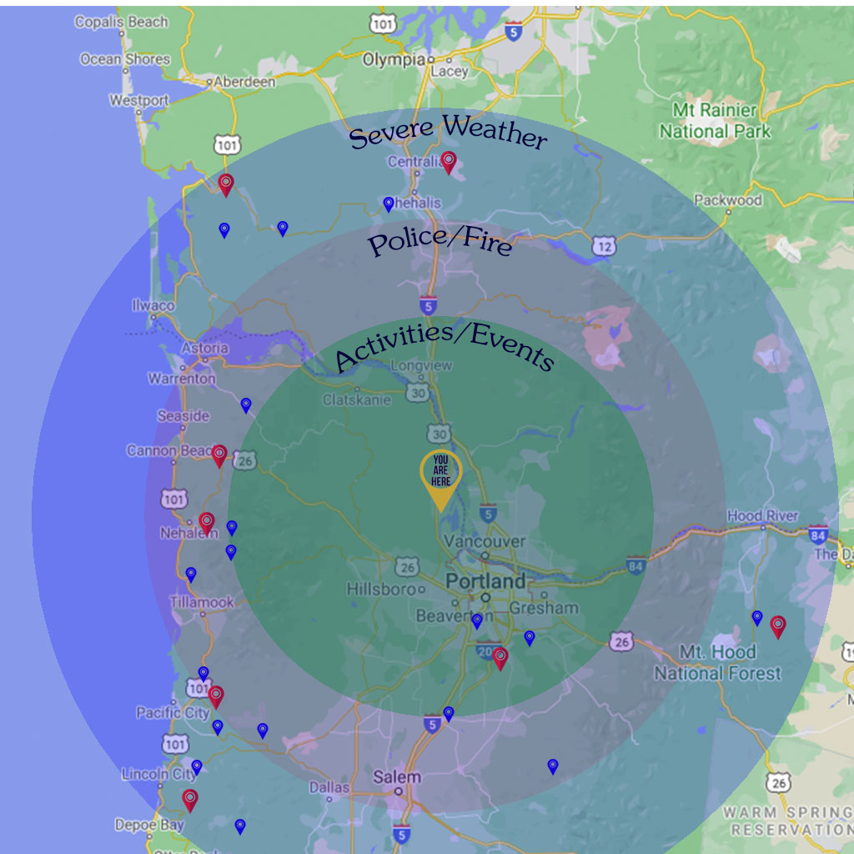Image resolution: width=854 pixels, height=854 pixels.
Task: Click the Astoria label
Action: 205,348
